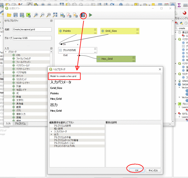Screen dimensions: 188x178
Task: Collapse the SAGA provider in toolbox
Action: pos(176,84)
